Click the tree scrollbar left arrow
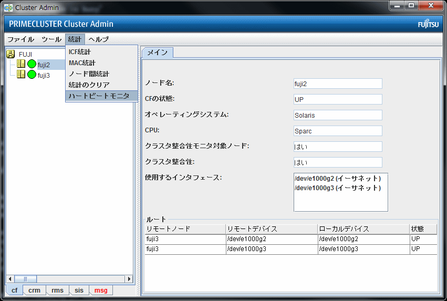The image size is (447, 301). tap(11, 279)
